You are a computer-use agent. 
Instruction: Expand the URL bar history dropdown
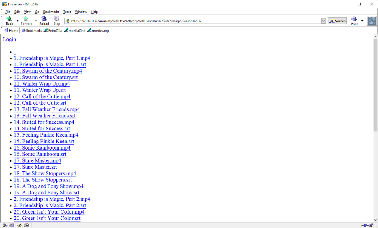[x=323, y=21]
